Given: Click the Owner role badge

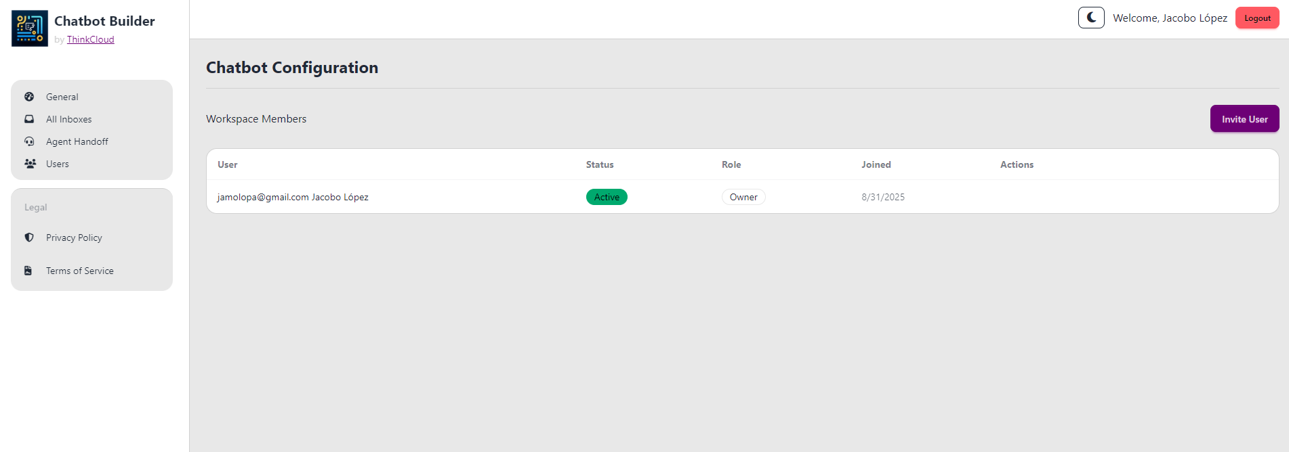Looking at the screenshot, I should point(743,197).
